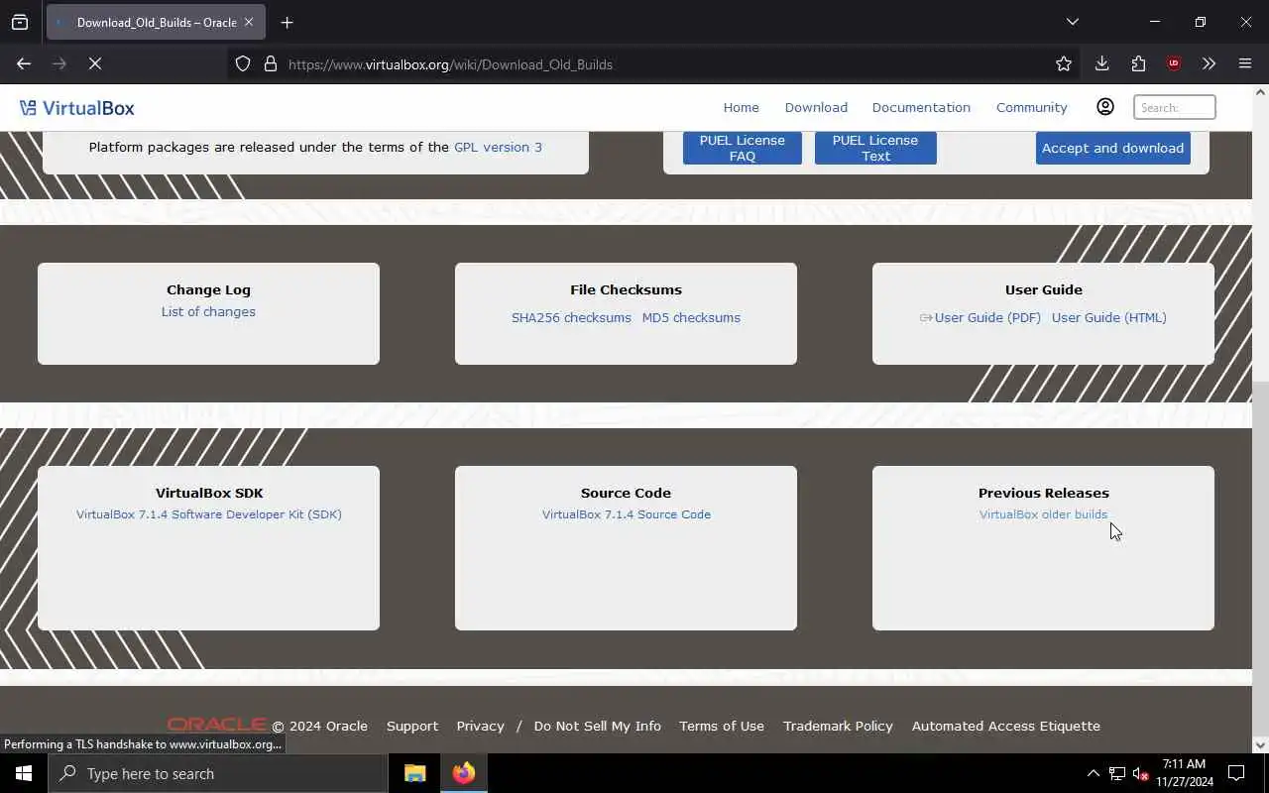Focus the site Search field
The height and width of the screenshot is (793, 1269).
tap(1175, 107)
